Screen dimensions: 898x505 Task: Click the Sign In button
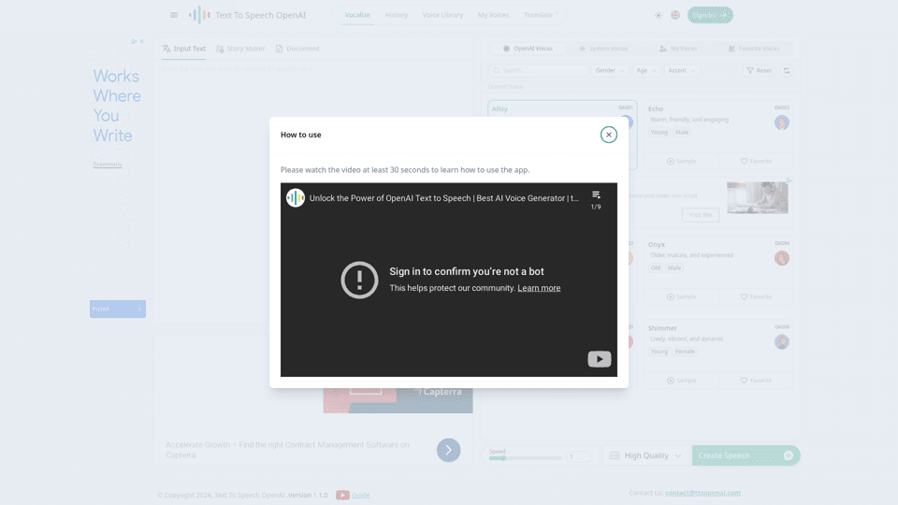pyautogui.click(x=710, y=15)
